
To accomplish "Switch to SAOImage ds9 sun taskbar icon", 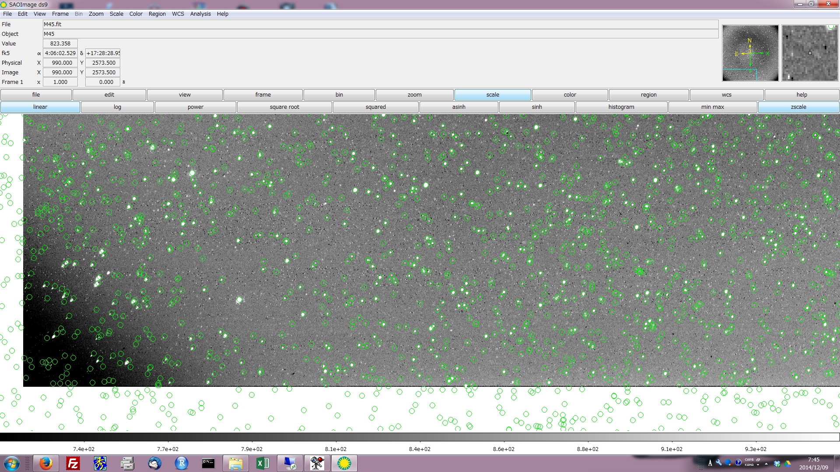I will pyautogui.click(x=344, y=463).
